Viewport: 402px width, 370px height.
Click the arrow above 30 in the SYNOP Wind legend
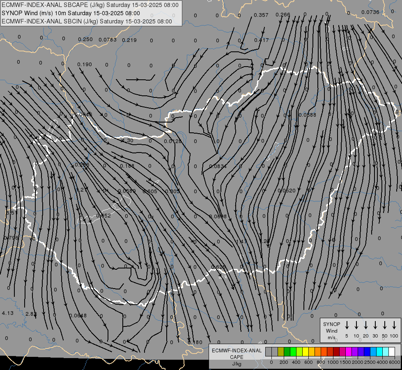tap(375, 325)
